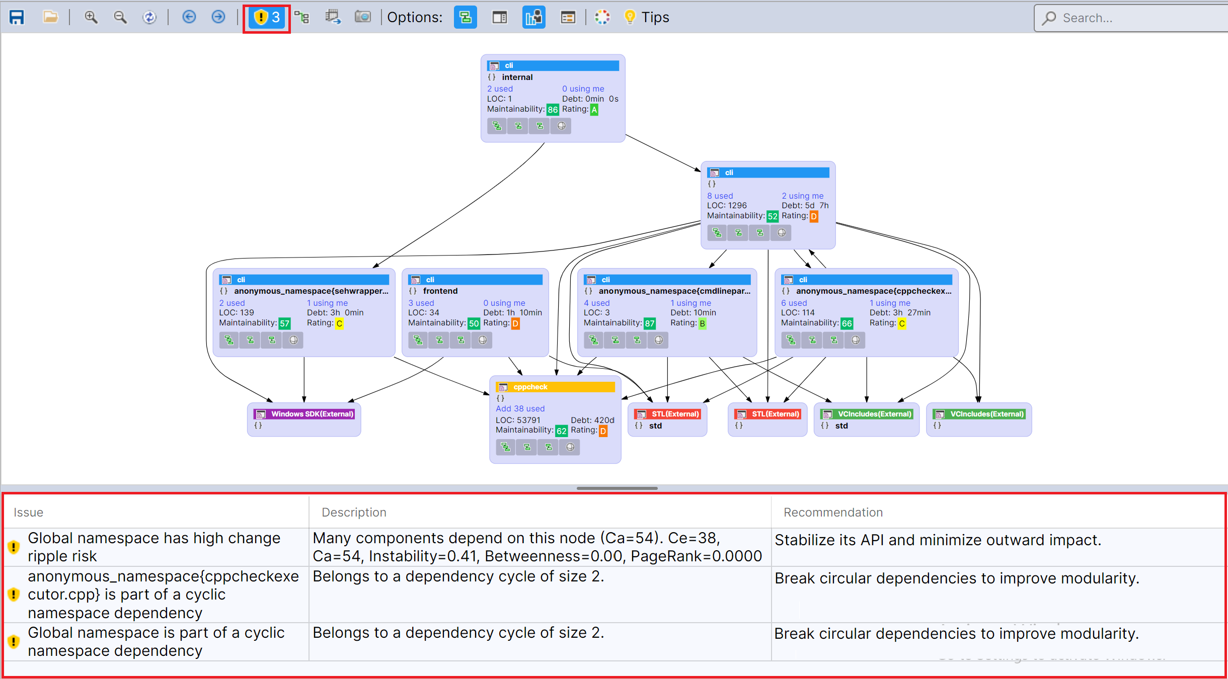Screen dimensions: 1228x679
Task: Save the current diagram
Action: (x=17, y=17)
